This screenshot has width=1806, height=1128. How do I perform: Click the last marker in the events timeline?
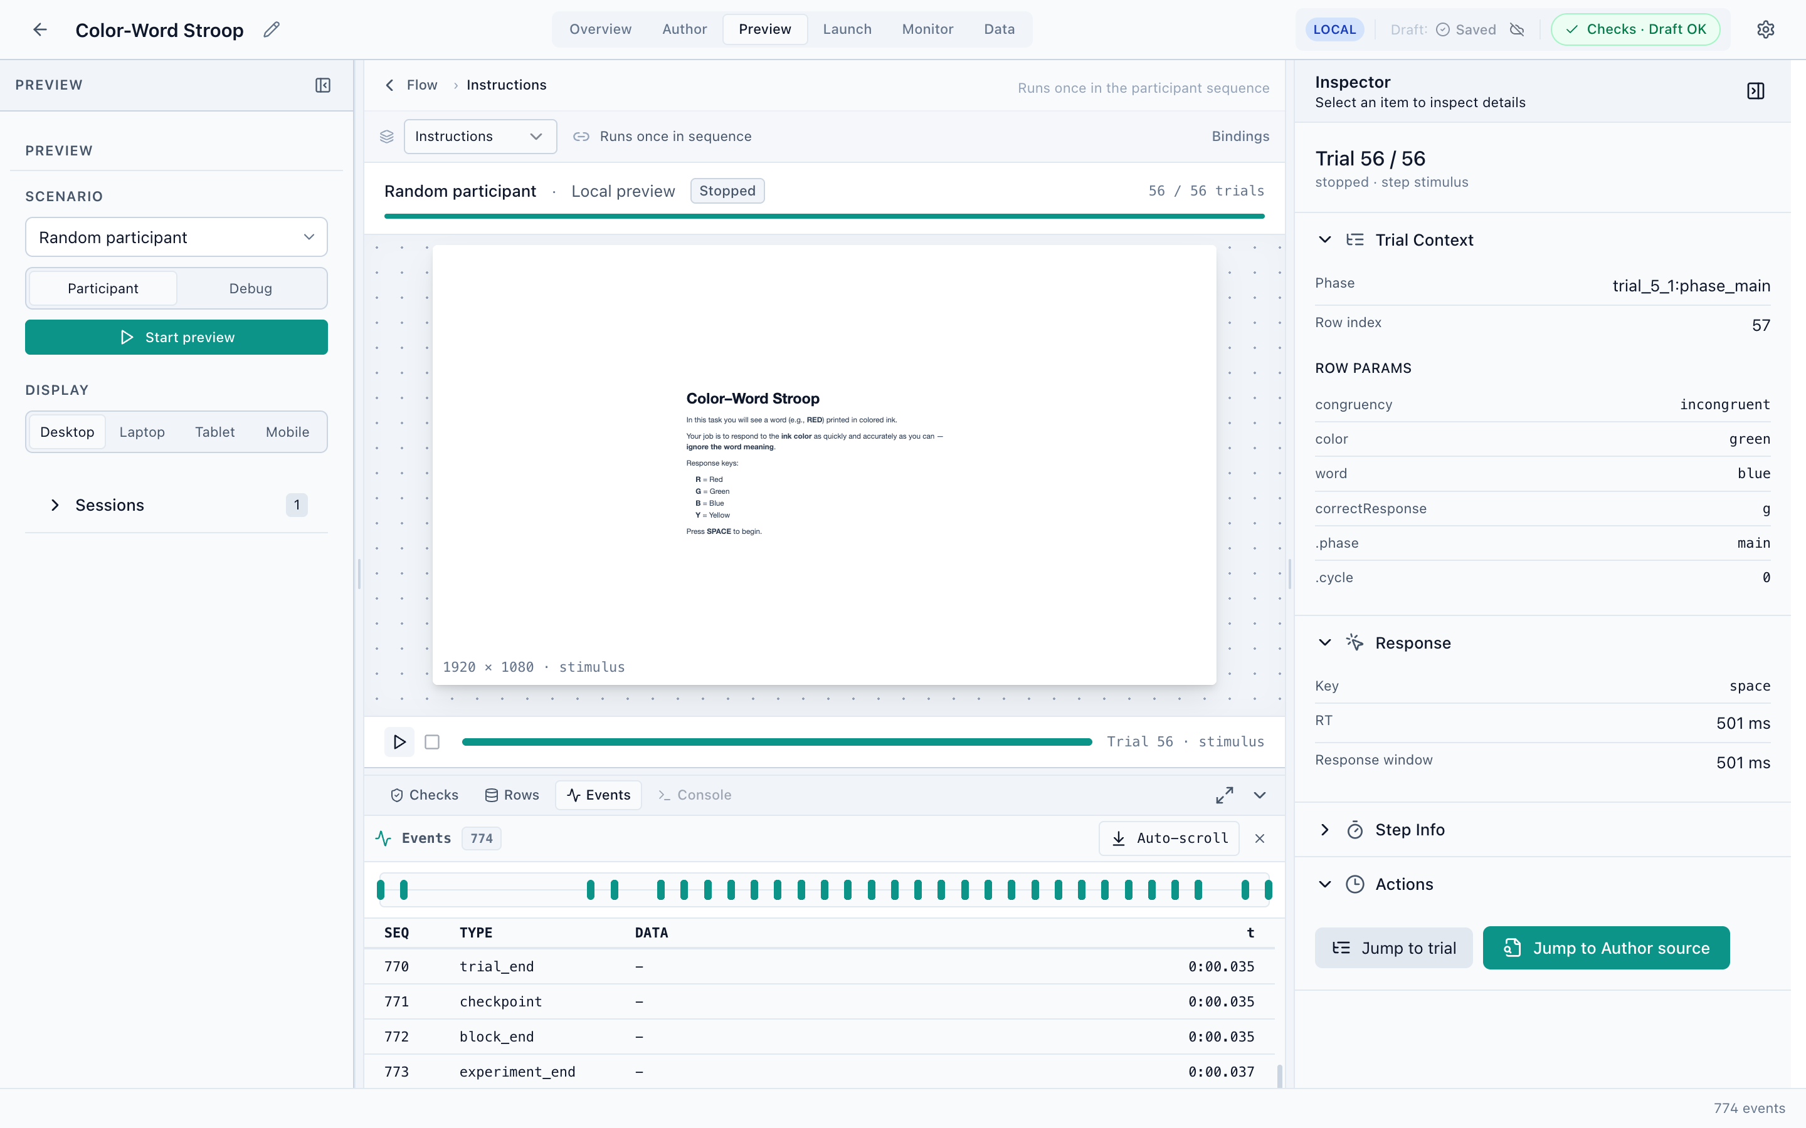click(x=1268, y=889)
